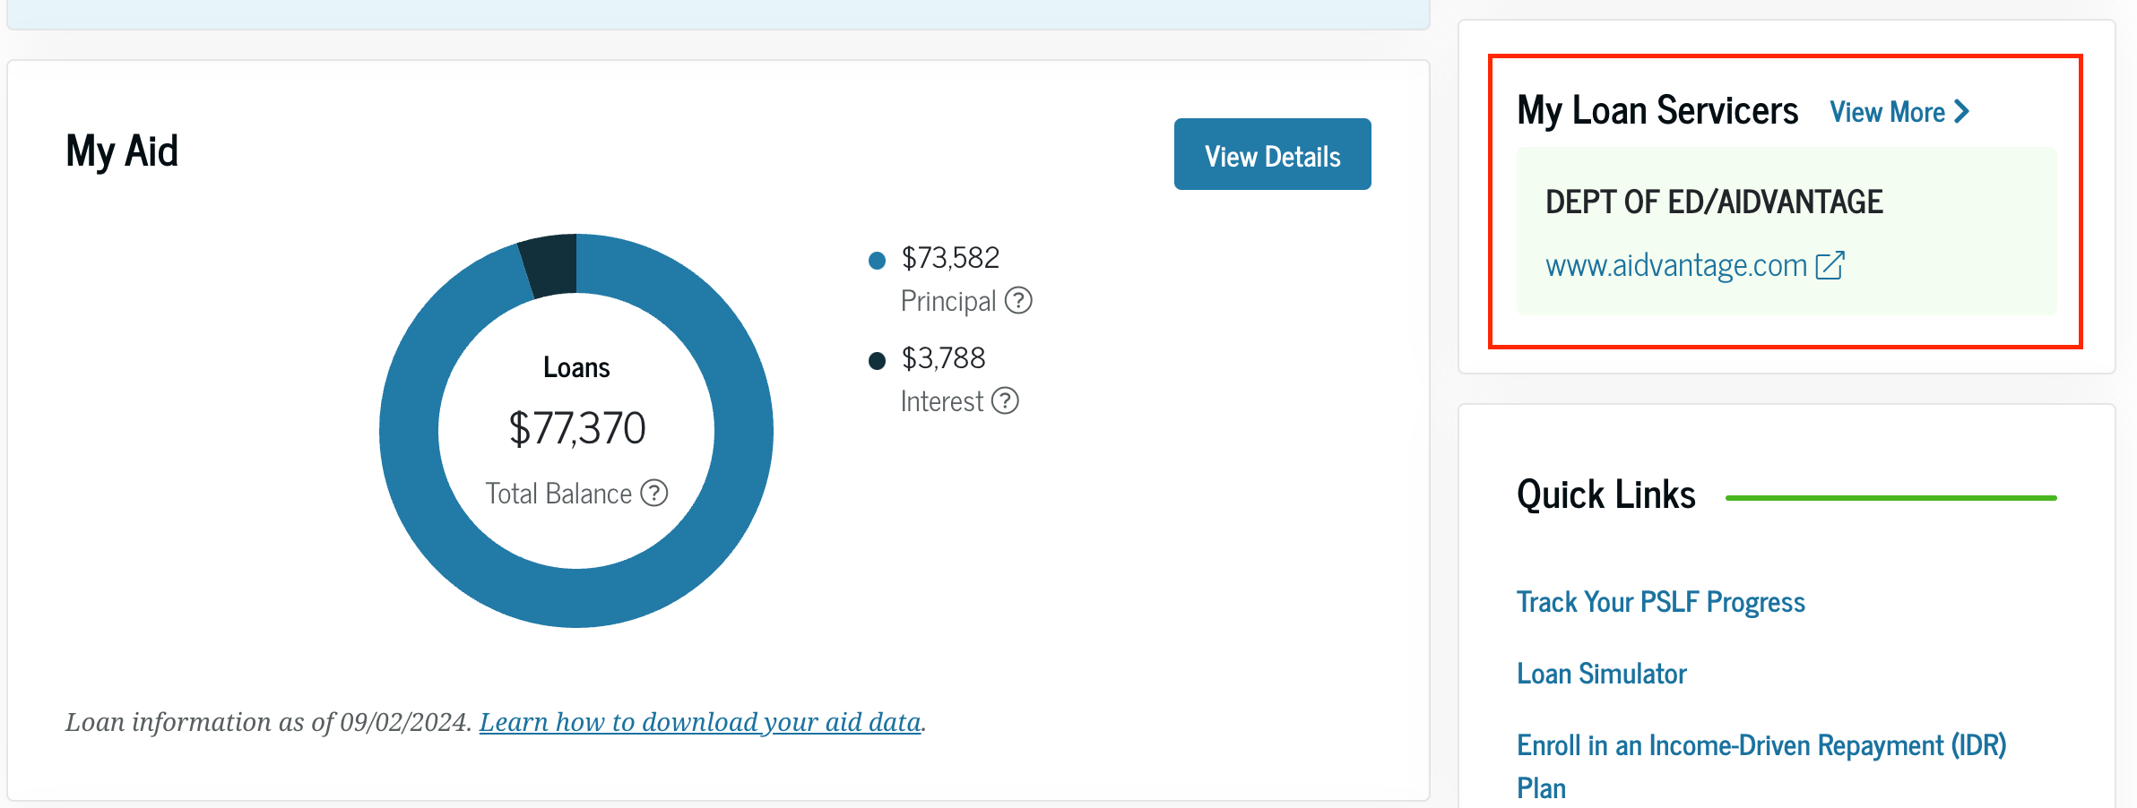The width and height of the screenshot is (2137, 808).
Task: Click the $73,582 Principal amount
Action: click(x=951, y=257)
